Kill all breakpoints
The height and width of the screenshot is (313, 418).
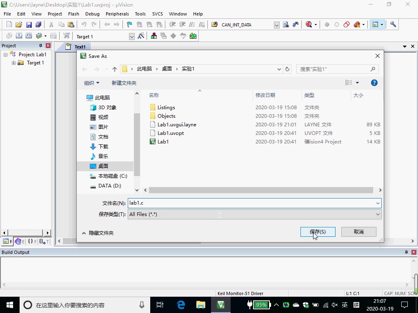tap(356, 24)
